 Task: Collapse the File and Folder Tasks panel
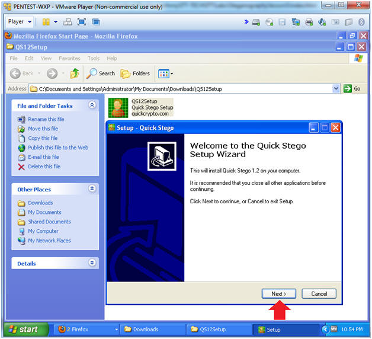click(92, 105)
